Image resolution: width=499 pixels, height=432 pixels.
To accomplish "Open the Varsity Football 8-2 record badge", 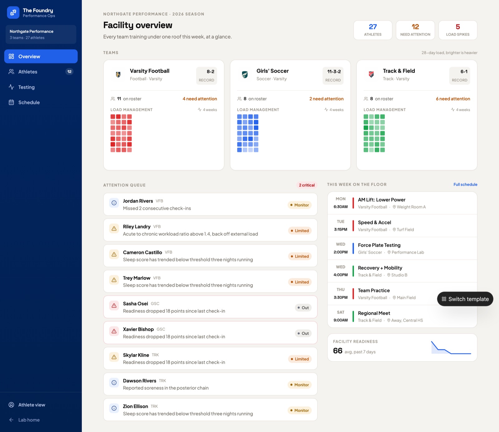I will [x=206, y=75].
